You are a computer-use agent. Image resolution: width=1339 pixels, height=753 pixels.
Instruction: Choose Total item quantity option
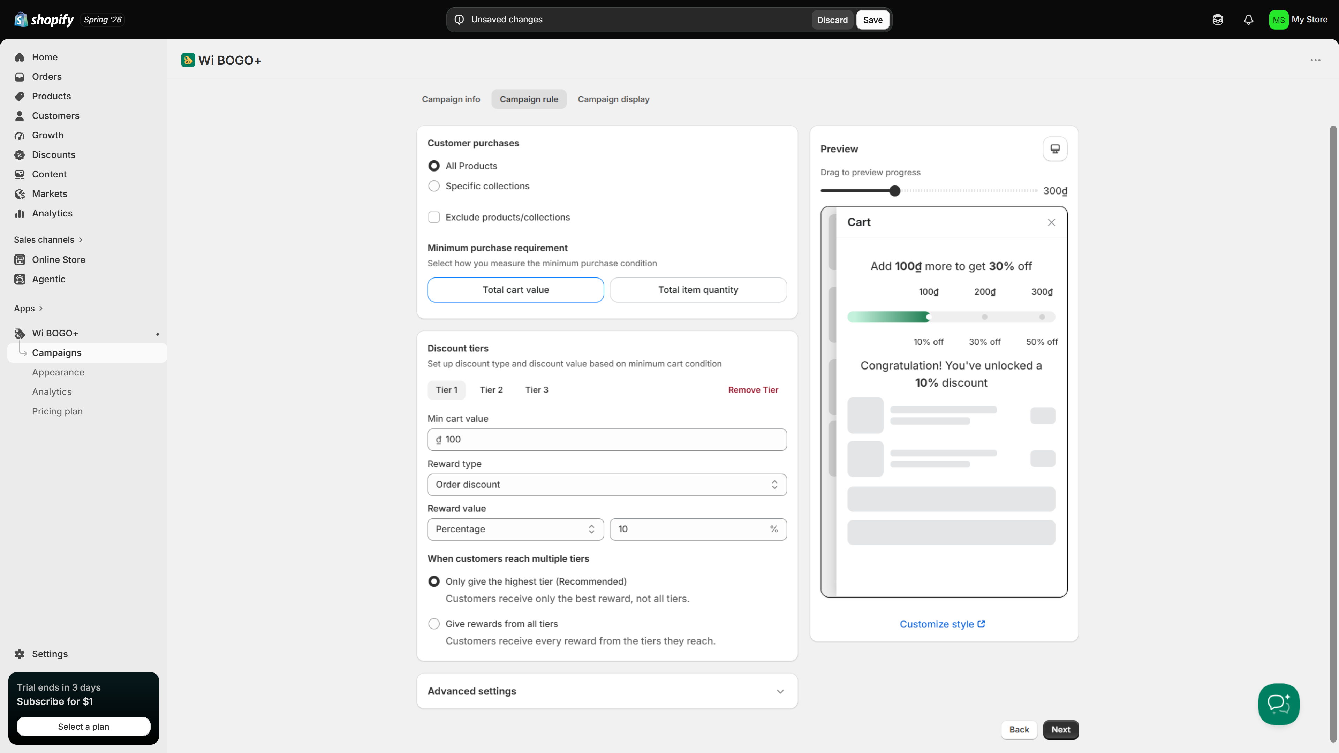(x=698, y=290)
